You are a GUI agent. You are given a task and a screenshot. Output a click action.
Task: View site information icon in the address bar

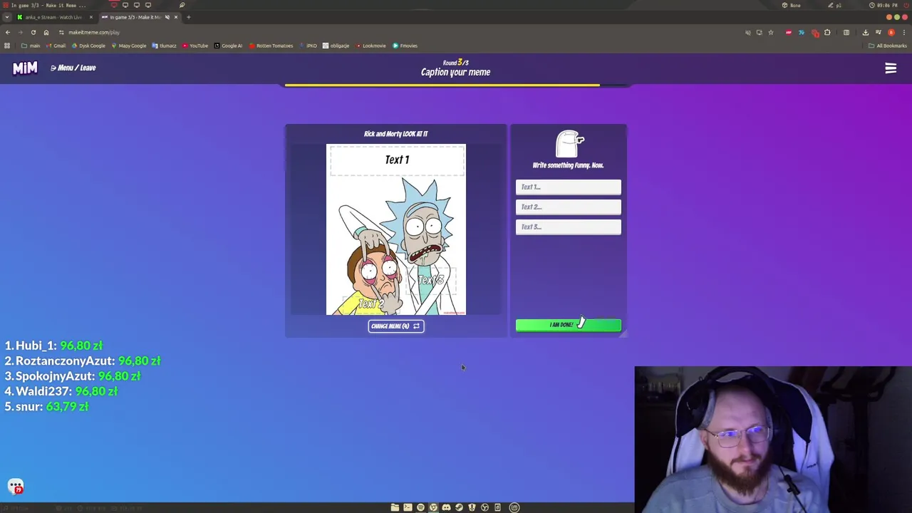coord(61,32)
